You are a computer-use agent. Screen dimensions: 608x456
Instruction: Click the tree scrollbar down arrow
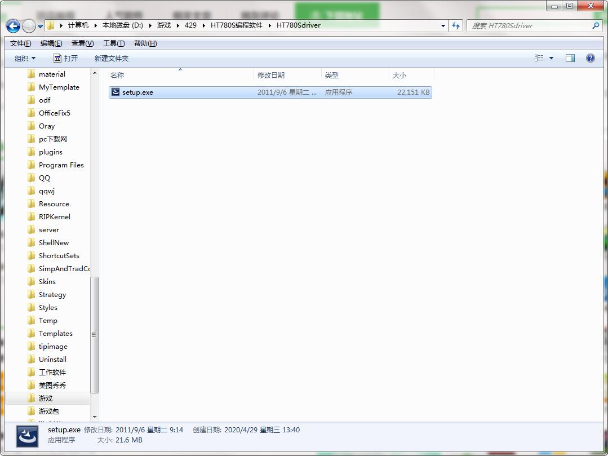95,418
